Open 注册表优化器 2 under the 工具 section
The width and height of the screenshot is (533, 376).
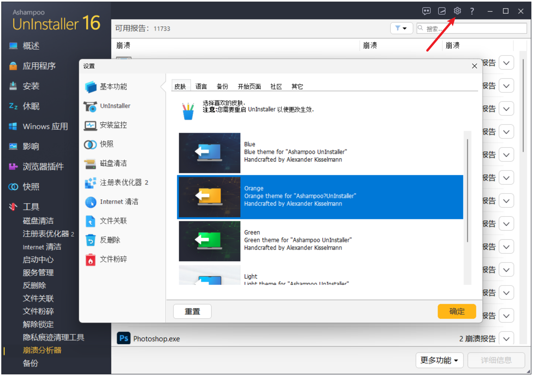point(48,234)
